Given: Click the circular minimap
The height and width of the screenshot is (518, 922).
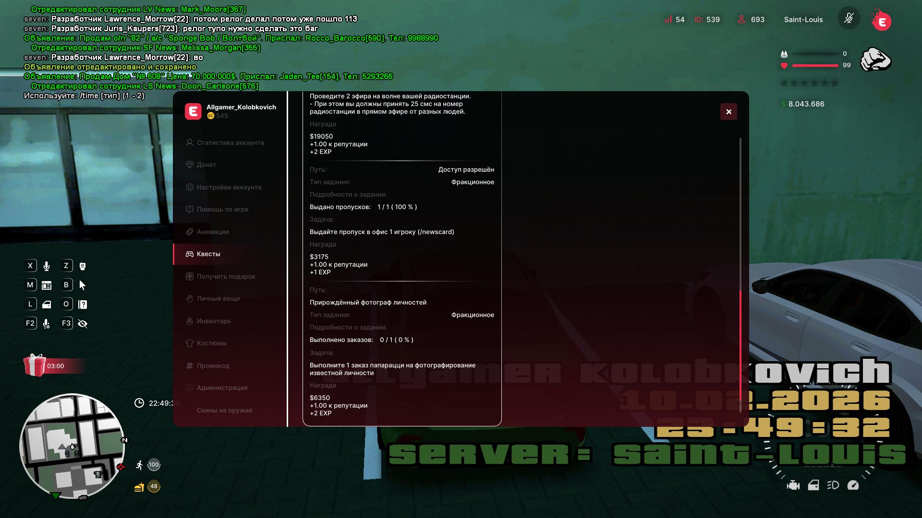Looking at the screenshot, I should click(72, 446).
